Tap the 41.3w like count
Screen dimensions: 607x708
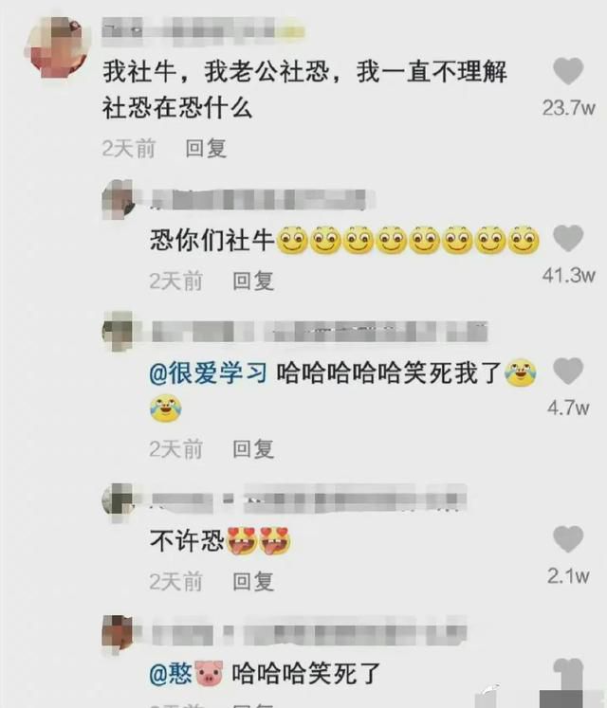click(568, 275)
